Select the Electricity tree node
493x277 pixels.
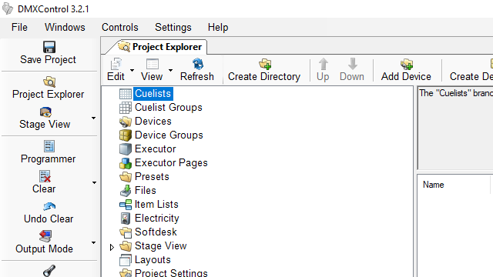pyautogui.click(x=157, y=218)
